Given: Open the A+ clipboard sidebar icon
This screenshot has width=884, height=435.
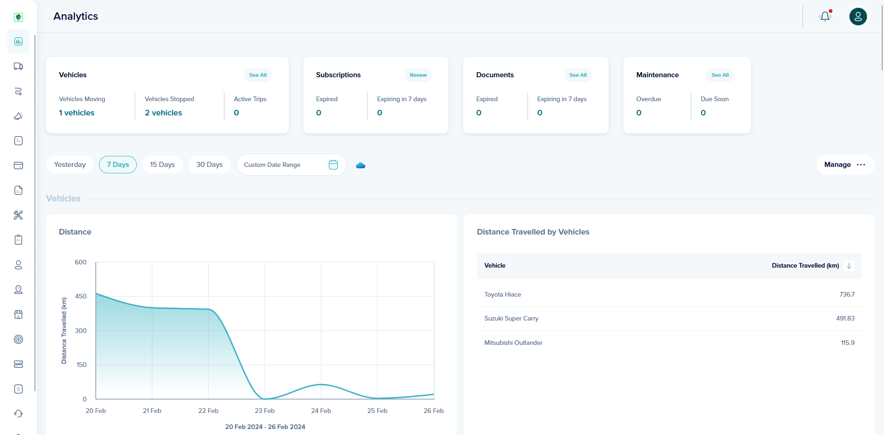Looking at the screenshot, I should click(18, 240).
